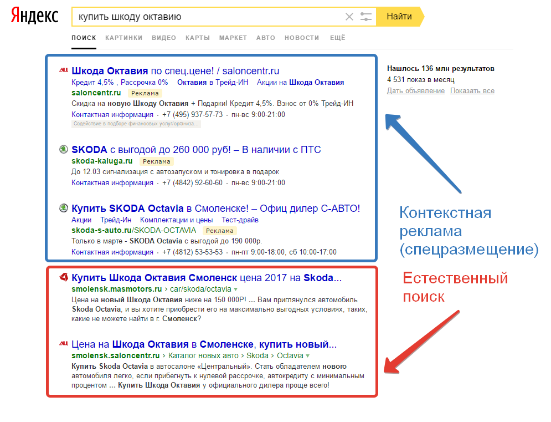551x422 pixels.
Task: Click the 'Содействие в подборе финансовых услуг' disclaimer
Action: coord(136,124)
